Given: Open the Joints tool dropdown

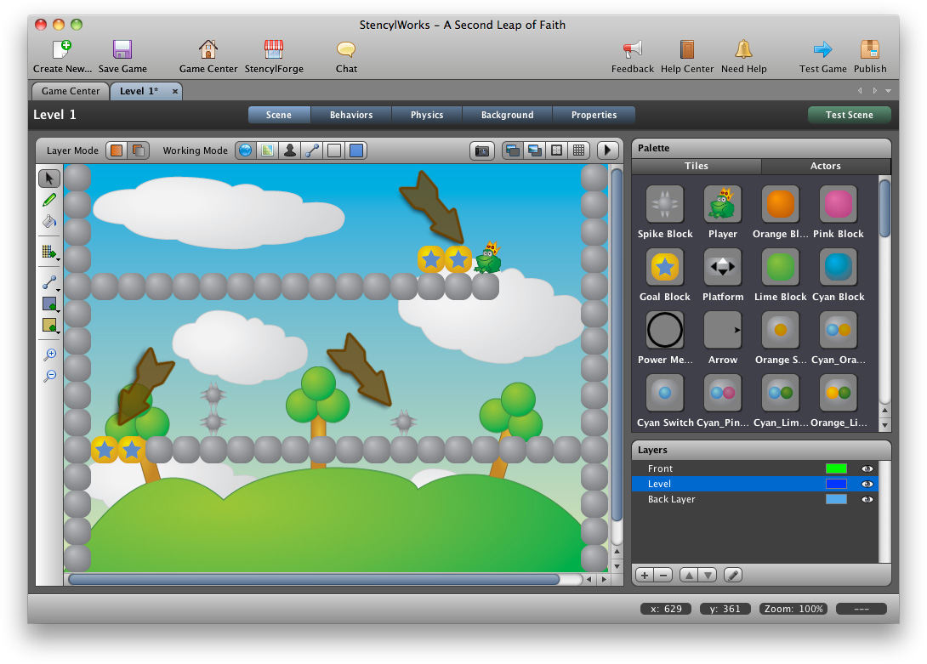Looking at the screenshot, I should 57,290.
